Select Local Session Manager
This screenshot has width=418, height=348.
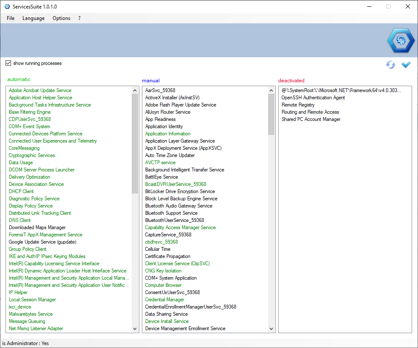tap(32, 299)
